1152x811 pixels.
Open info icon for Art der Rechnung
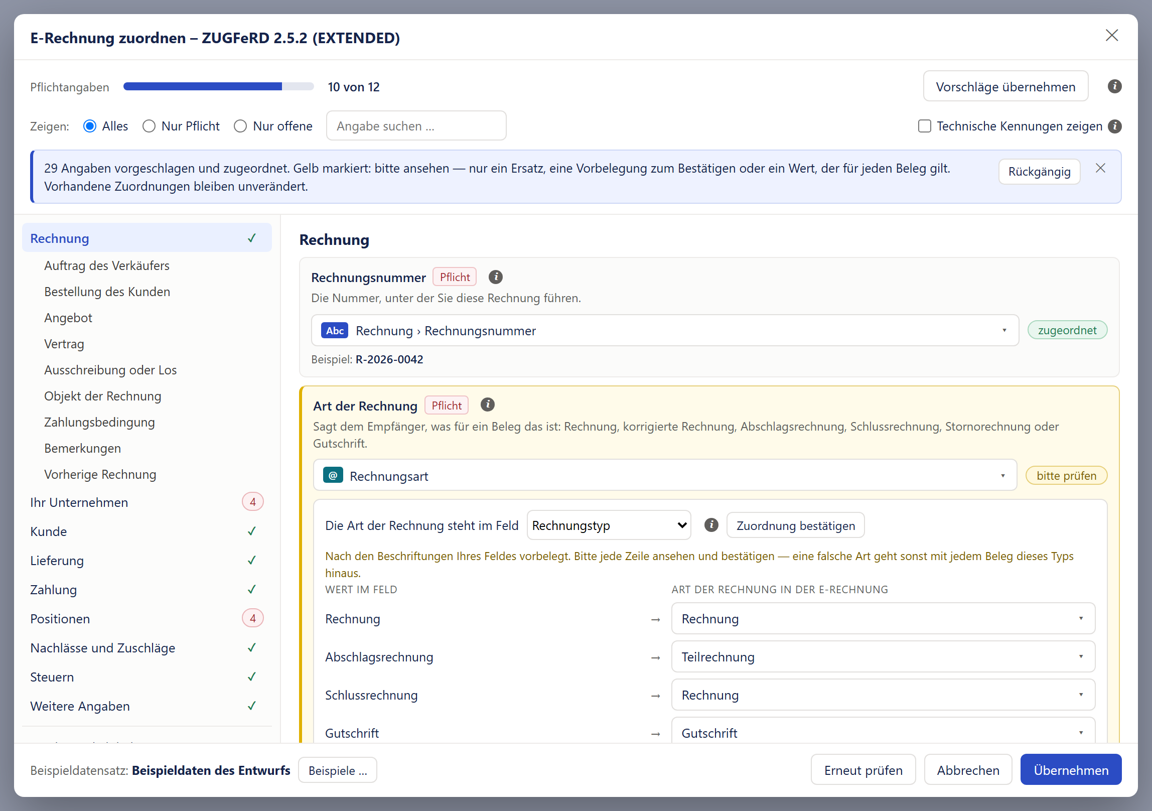[x=487, y=404]
